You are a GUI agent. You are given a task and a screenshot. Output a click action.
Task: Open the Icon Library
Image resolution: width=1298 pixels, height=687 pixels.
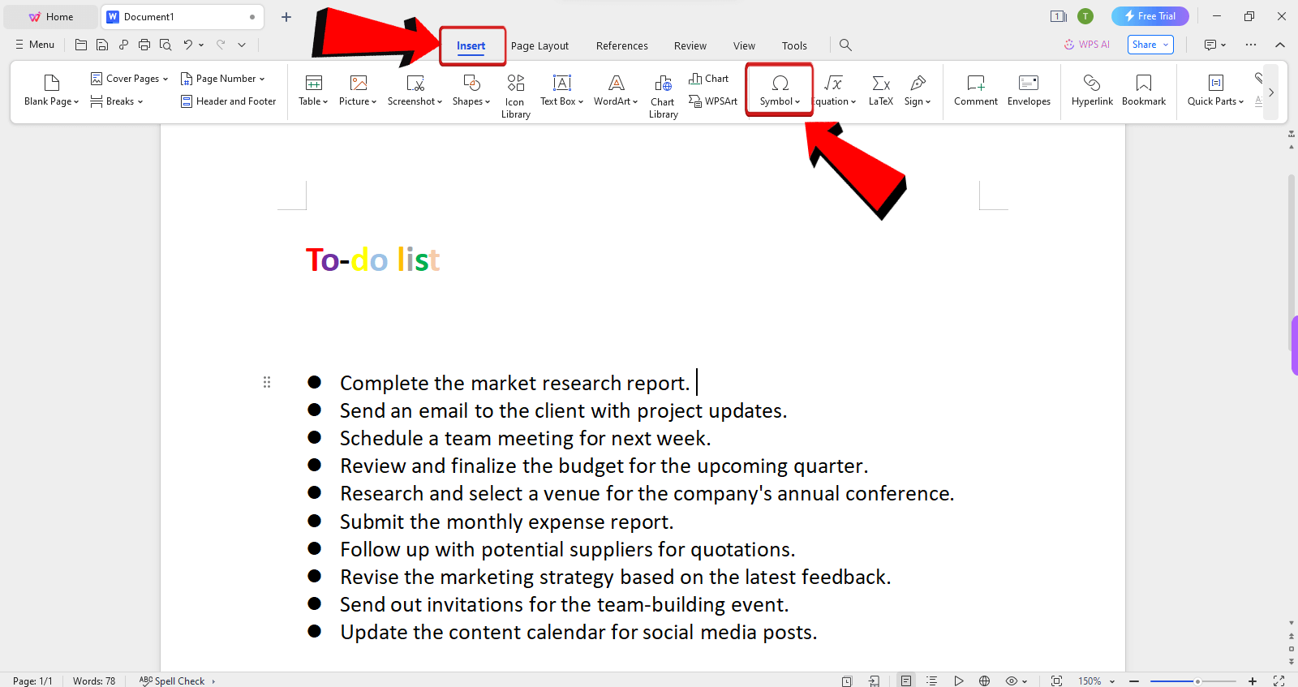[515, 97]
